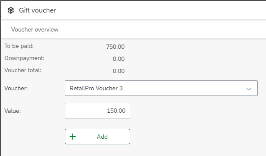The width and height of the screenshot is (266, 156).
Task: Open the RetailPro Voucher 3 combo box
Action: [x=161, y=88]
